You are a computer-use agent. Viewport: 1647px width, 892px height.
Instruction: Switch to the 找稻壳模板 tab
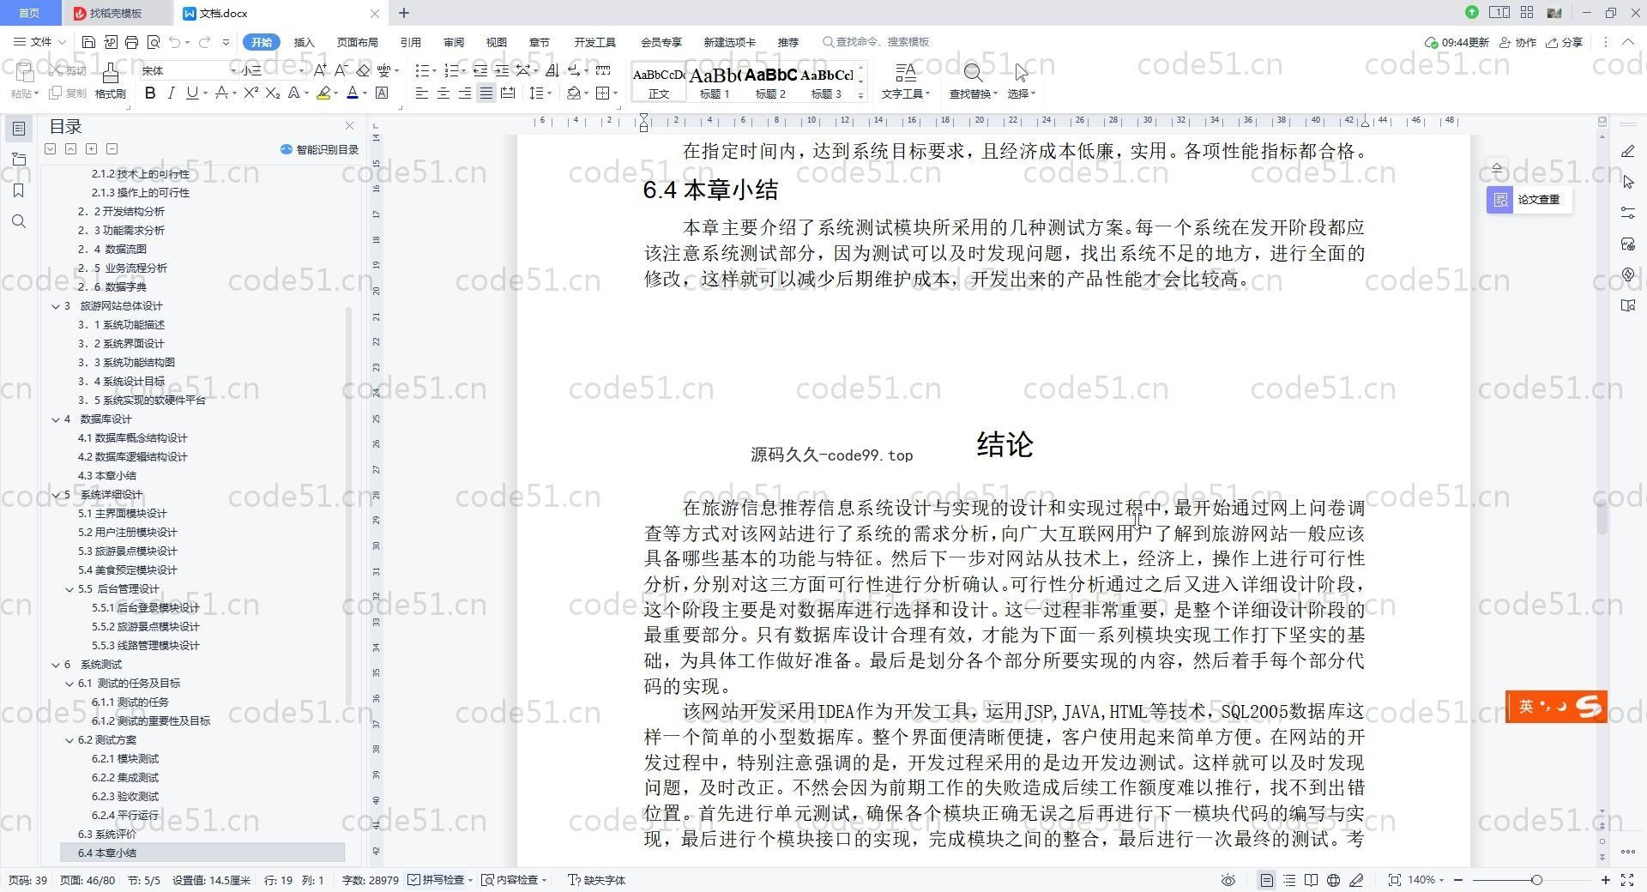116,13
